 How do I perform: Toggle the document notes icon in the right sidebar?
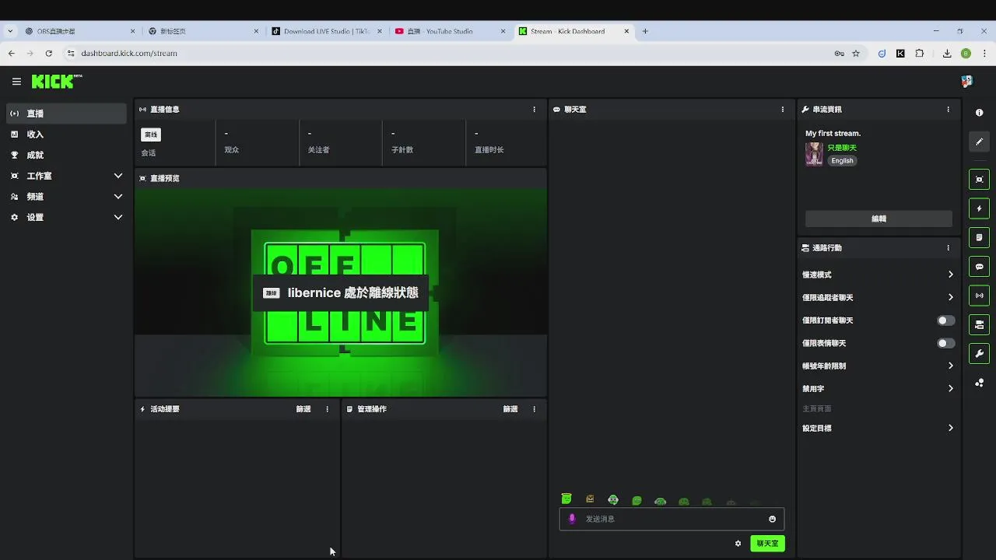(x=979, y=237)
